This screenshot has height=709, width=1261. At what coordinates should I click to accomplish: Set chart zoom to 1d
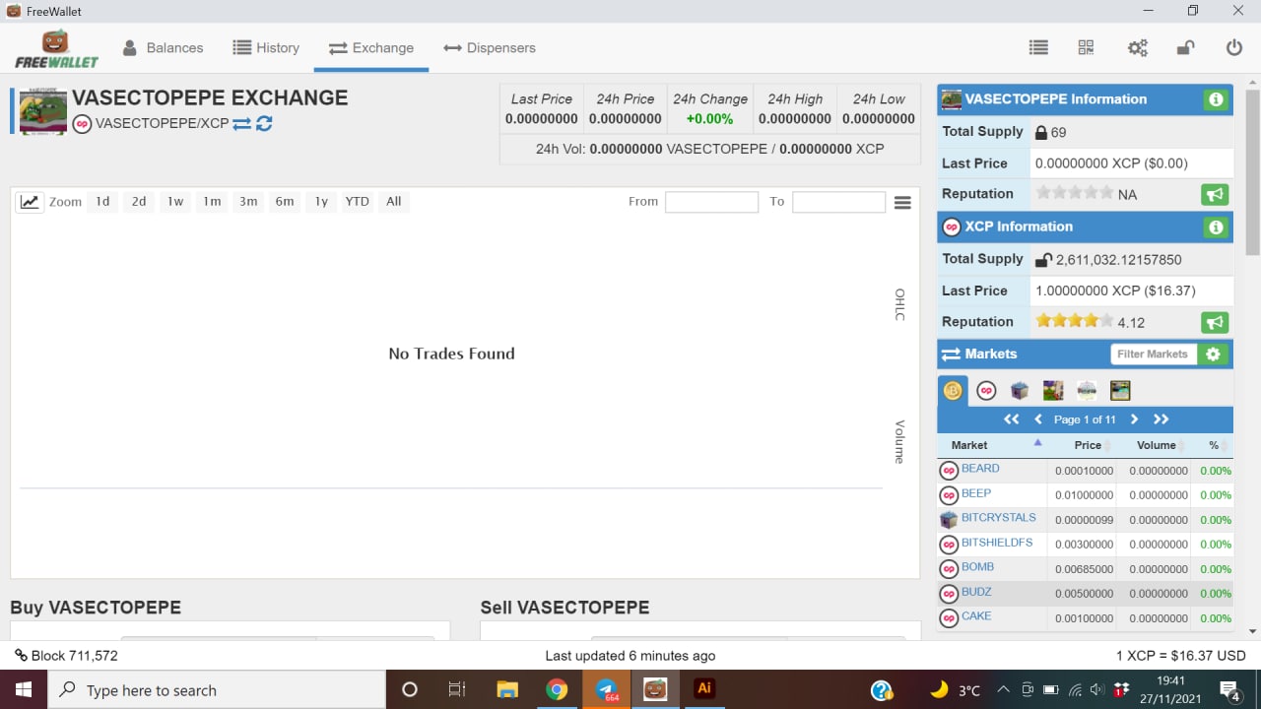pyautogui.click(x=102, y=202)
